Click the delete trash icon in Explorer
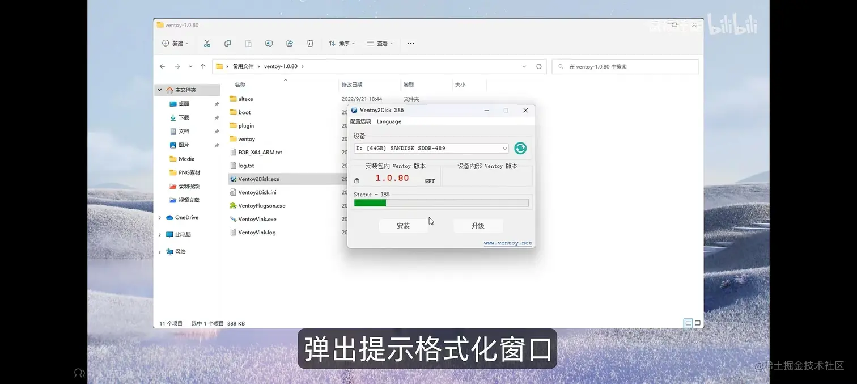 pos(310,43)
